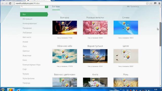Click the Orbitum browser taskbar icon
This screenshot has width=162, height=91.
click(x=11, y=90)
